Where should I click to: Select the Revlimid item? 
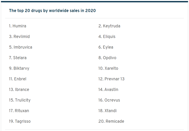[19, 36]
